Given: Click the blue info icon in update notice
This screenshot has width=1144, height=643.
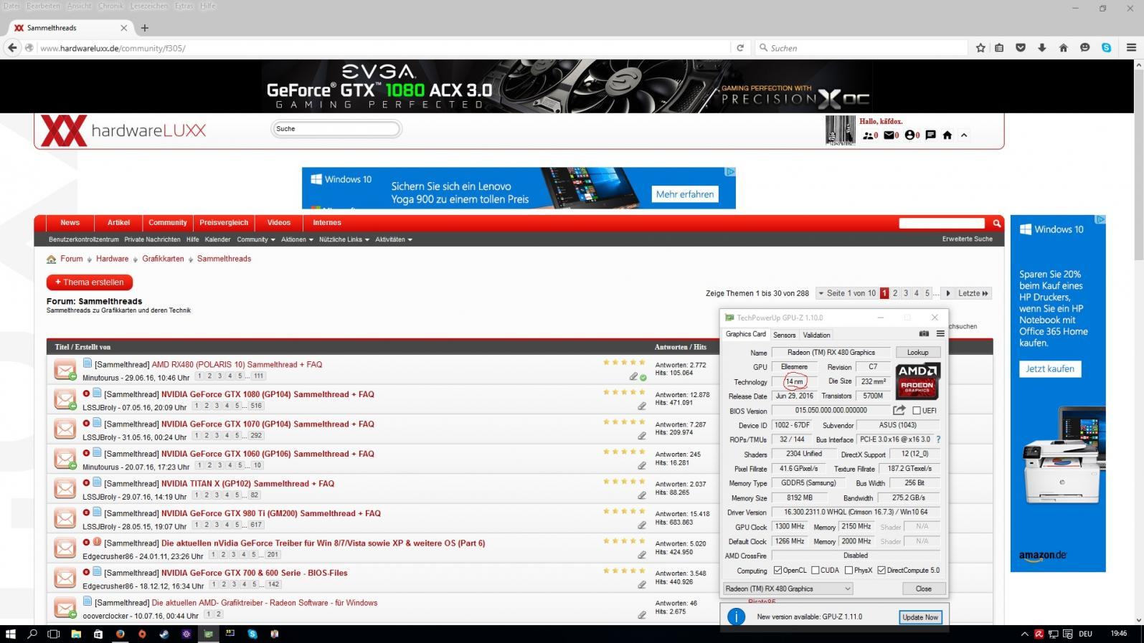Looking at the screenshot, I should pyautogui.click(x=736, y=616).
